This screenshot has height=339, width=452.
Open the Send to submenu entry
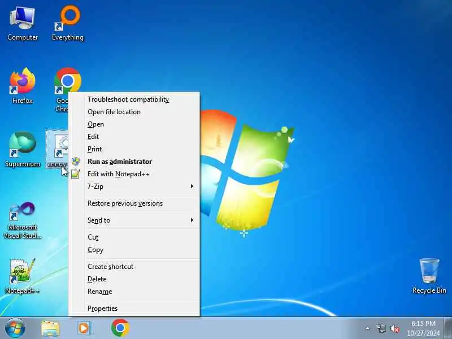pos(134,220)
